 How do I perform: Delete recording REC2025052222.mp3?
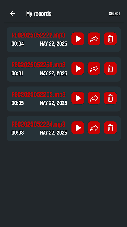(110, 39)
